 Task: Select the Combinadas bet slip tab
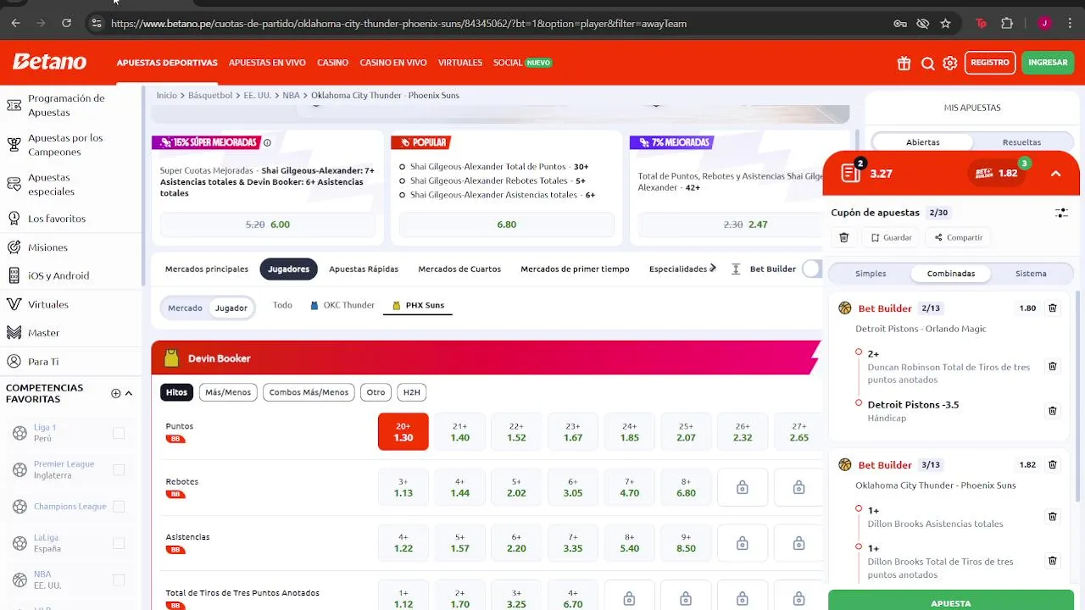[x=951, y=274]
